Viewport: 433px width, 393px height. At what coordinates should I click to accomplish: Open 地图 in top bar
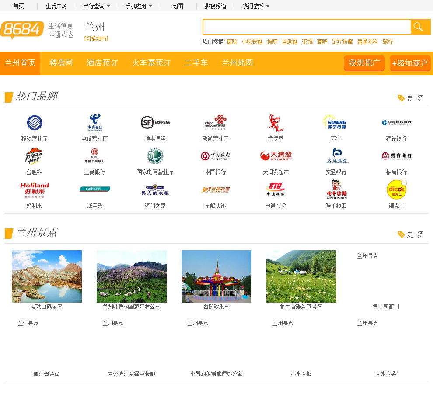click(178, 6)
